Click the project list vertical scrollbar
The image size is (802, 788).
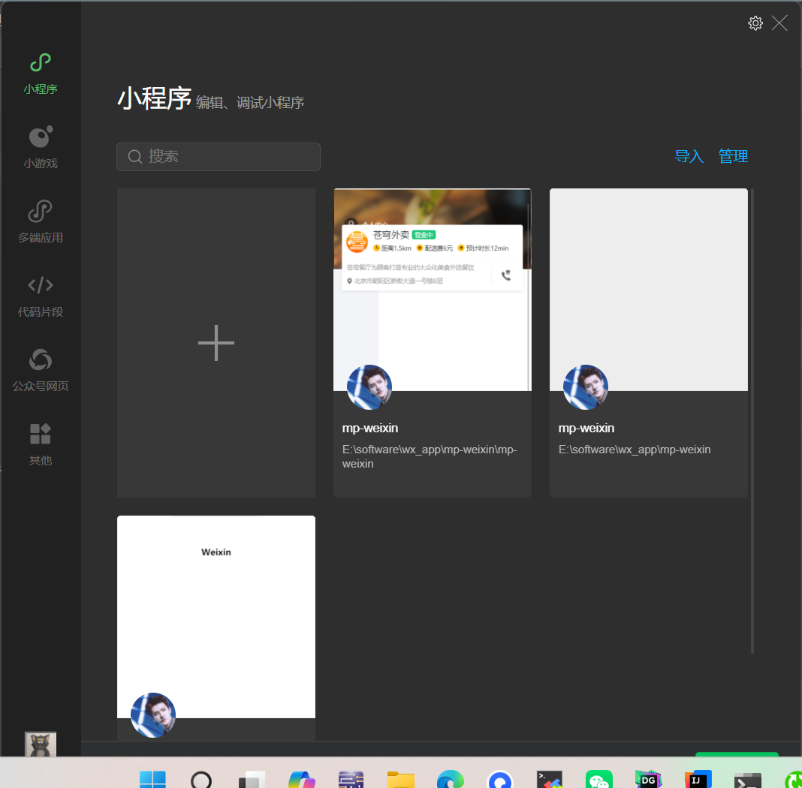tap(752, 420)
